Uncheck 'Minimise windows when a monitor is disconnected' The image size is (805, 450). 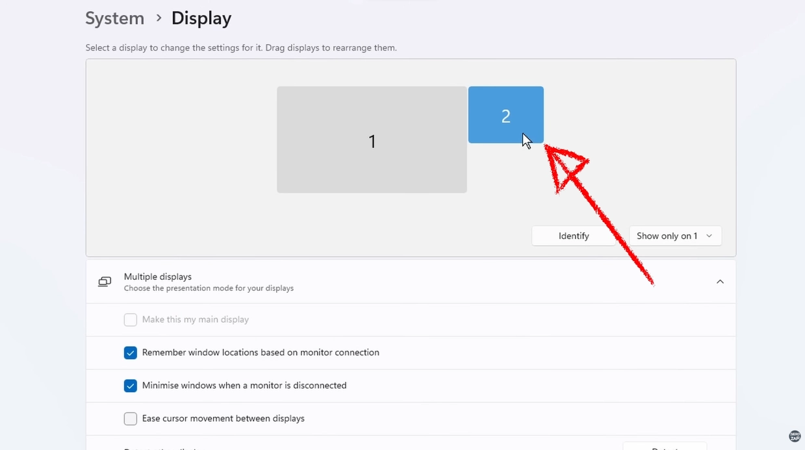pos(131,386)
